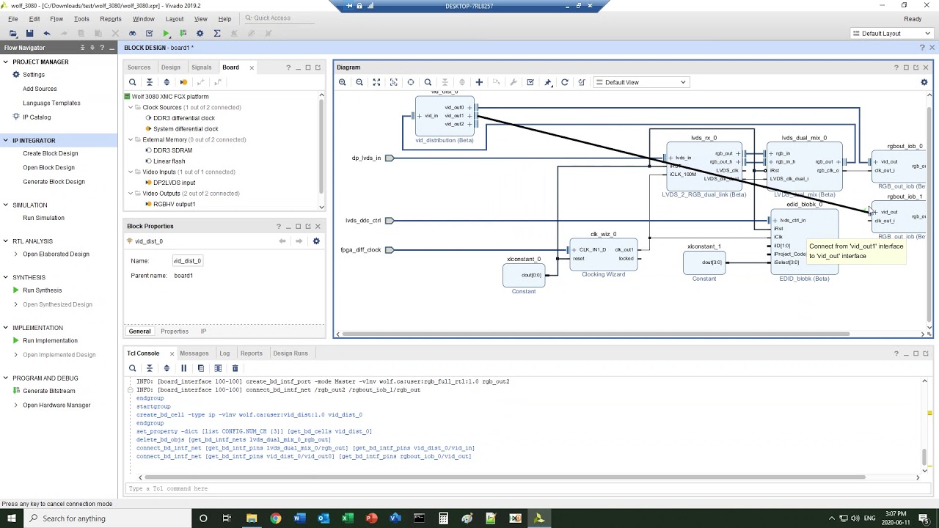This screenshot has height=528, width=939.
Task: Click Add Sources in Project Manager
Action: pyautogui.click(x=40, y=89)
